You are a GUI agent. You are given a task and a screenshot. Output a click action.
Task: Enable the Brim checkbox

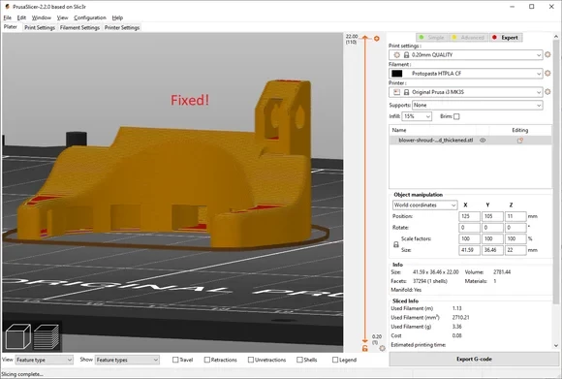456,116
